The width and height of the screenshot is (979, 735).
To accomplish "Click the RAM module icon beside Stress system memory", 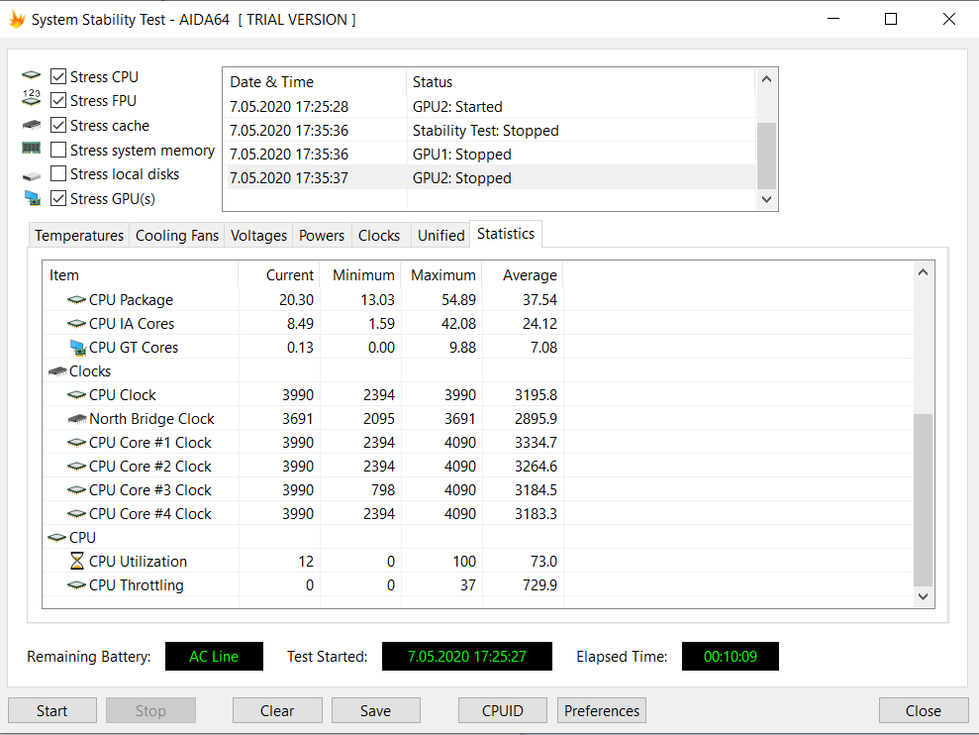I will pos(32,149).
